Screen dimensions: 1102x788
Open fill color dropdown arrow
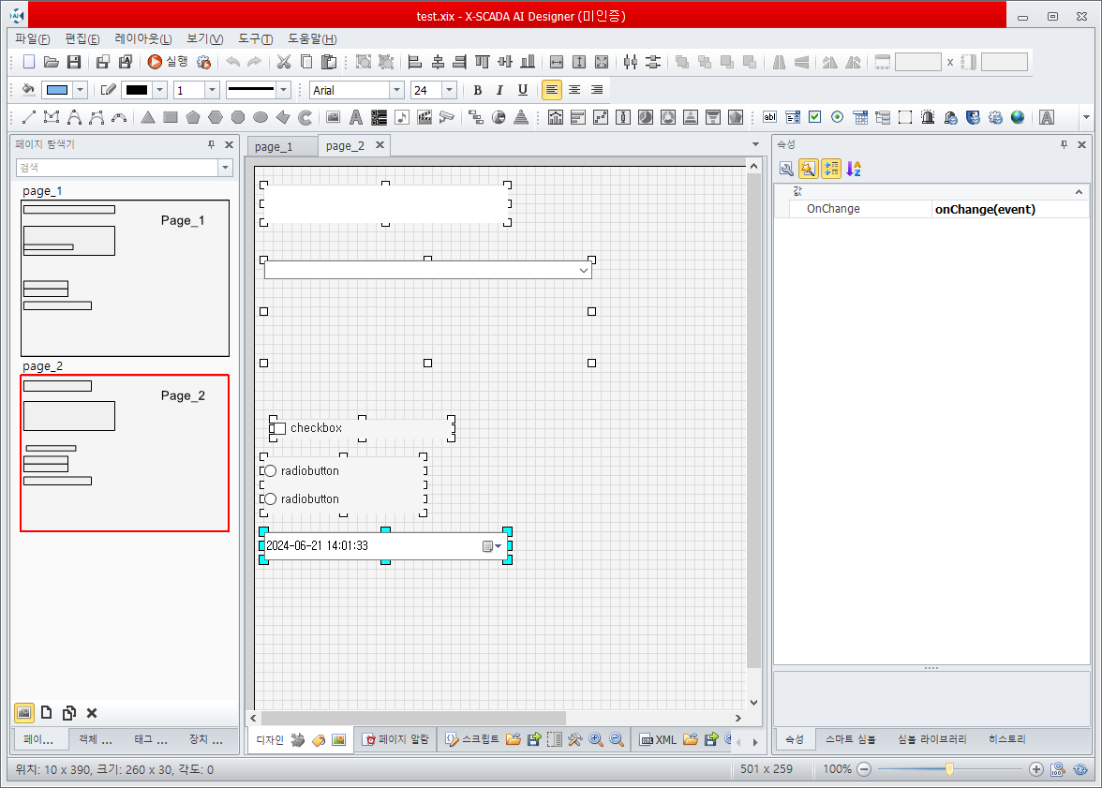[81, 90]
